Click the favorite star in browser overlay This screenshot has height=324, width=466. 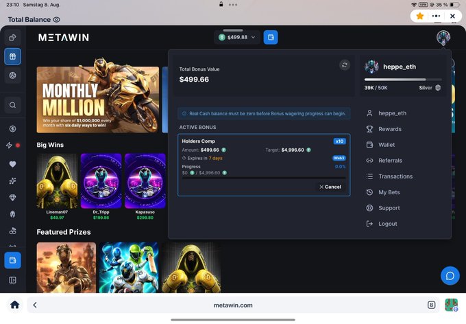pyautogui.click(x=419, y=16)
